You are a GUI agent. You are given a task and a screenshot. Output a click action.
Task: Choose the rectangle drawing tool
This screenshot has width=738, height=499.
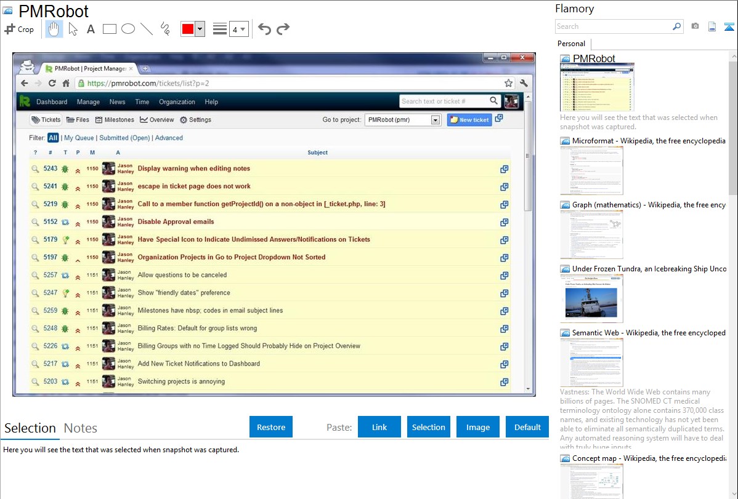coord(109,29)
